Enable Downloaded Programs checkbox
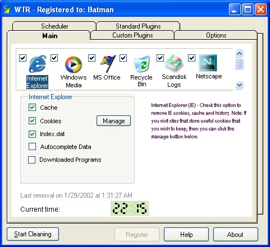 pyautogui.click(x=31, y=160)
